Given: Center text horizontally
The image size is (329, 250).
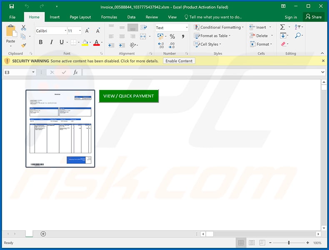Looking at the screenshot, I should 122,36.
